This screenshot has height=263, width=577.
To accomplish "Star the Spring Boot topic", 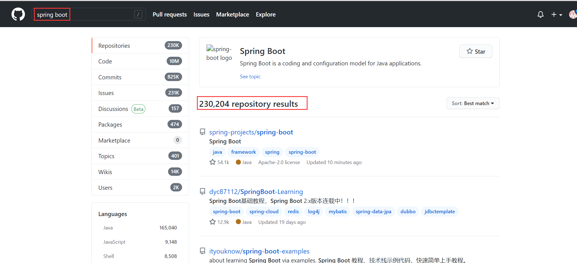I will click(x=476, y=51).
